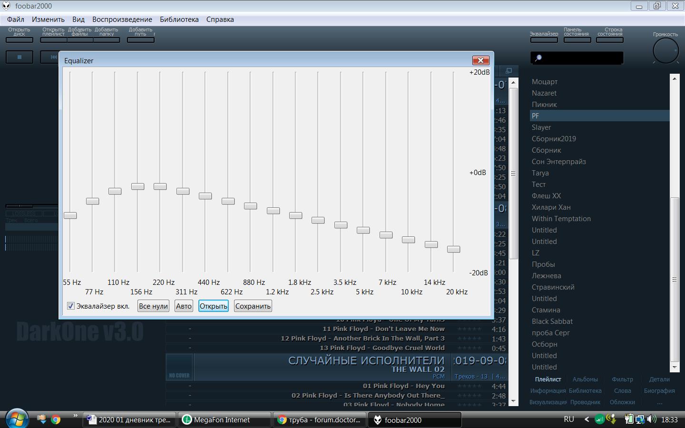
Task: Click the panel layout icon above playlist
Action: click(x=509, y=71)
